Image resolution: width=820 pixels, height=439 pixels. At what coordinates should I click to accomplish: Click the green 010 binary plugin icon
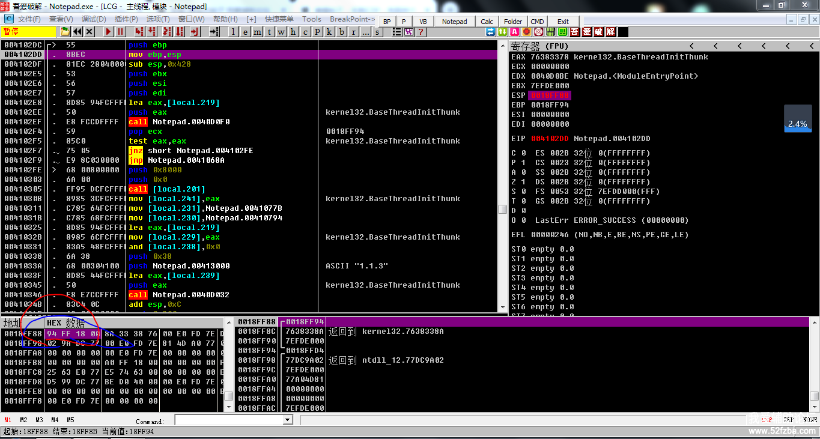point(550,32)
